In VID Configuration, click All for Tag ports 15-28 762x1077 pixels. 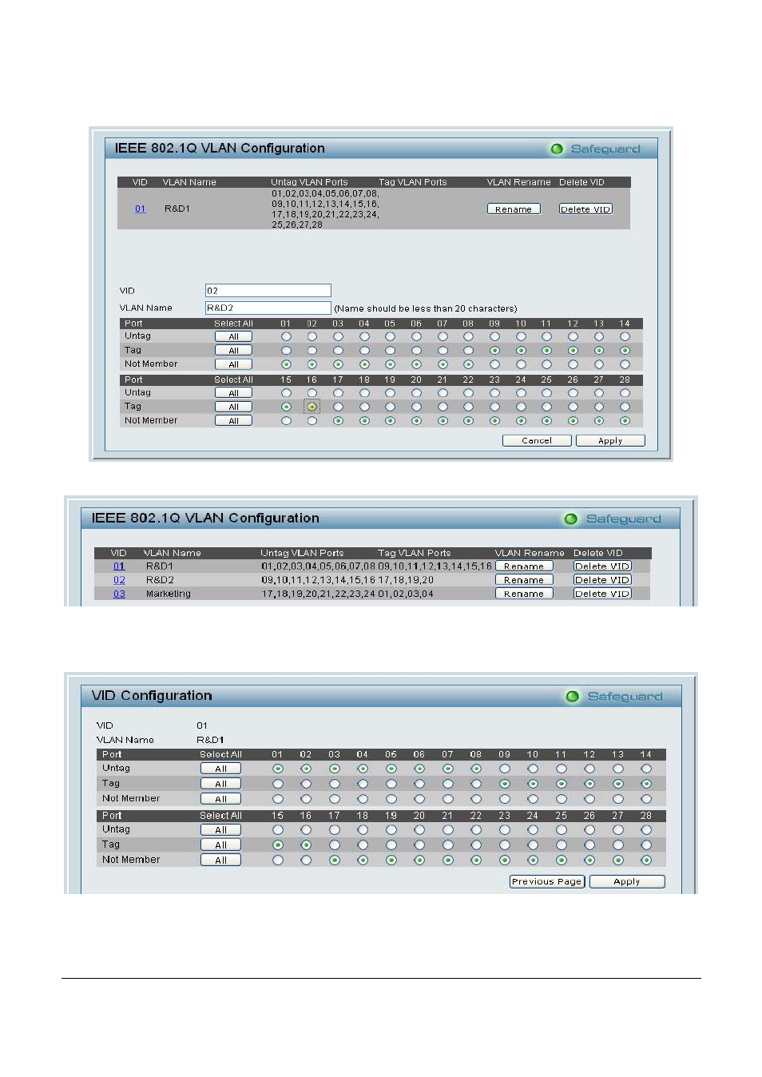(220, 845)
